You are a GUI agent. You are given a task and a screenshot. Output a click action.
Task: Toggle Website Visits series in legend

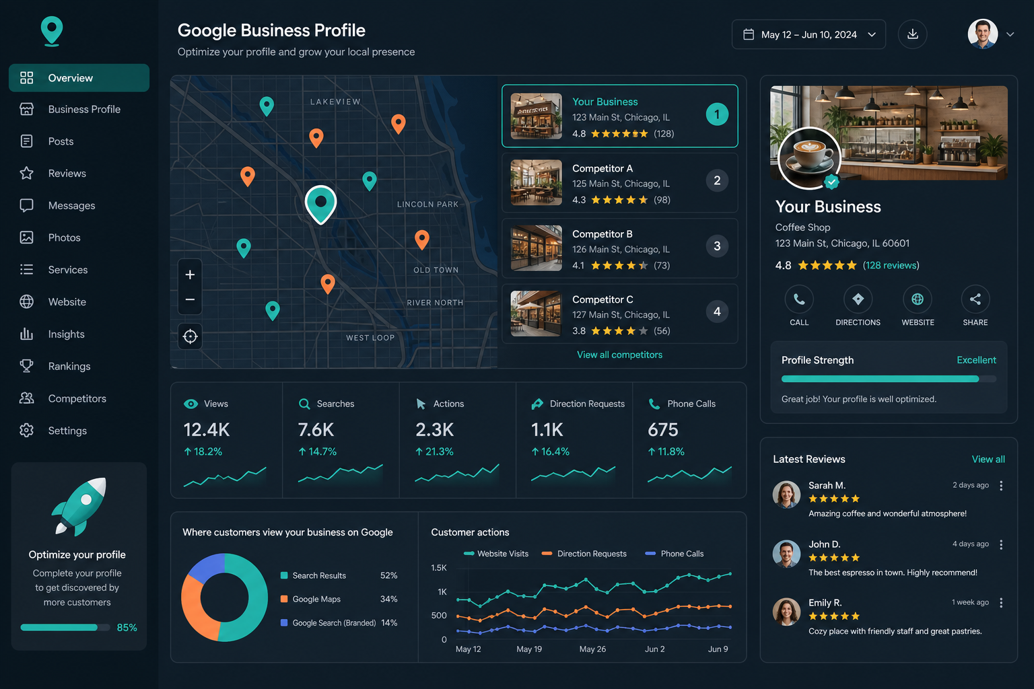(x=496, y=554)
